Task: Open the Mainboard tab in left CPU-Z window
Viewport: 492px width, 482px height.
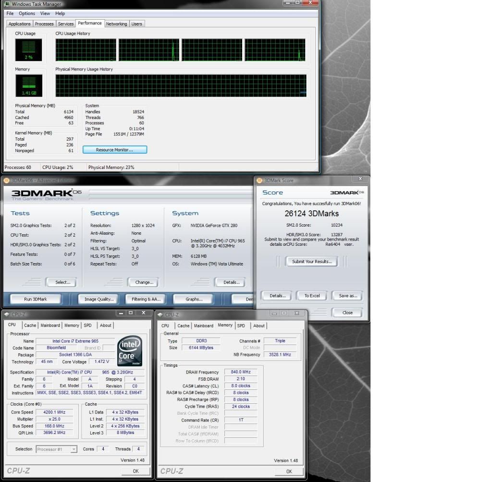Action: [x=50, y=325]
